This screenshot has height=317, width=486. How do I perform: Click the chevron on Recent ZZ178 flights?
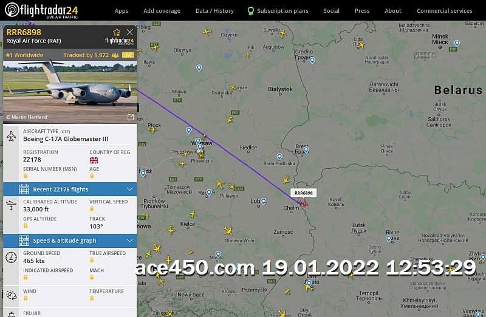click(130, 189)
